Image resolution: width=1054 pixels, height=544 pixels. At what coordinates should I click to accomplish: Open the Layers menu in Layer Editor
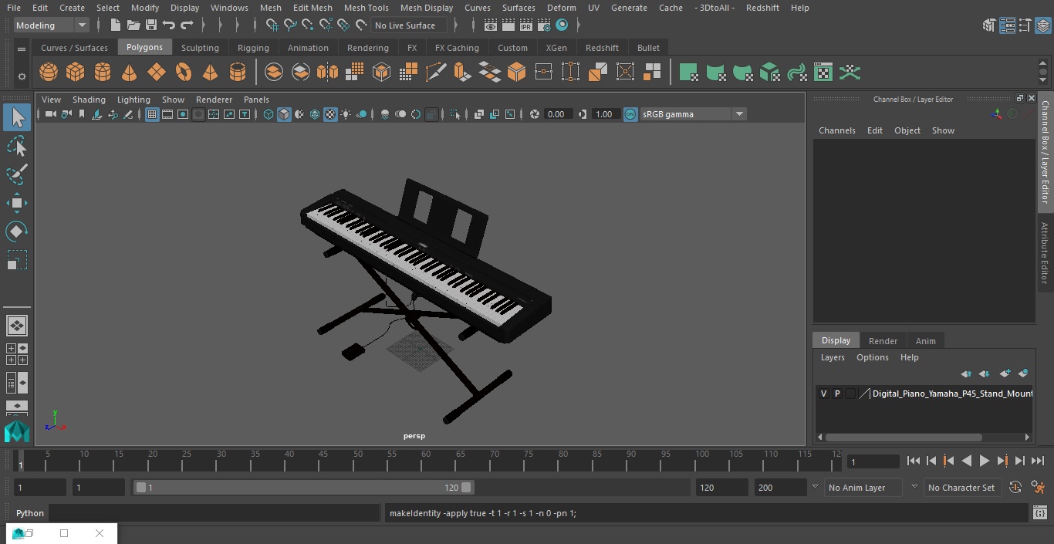click(832, 358)
